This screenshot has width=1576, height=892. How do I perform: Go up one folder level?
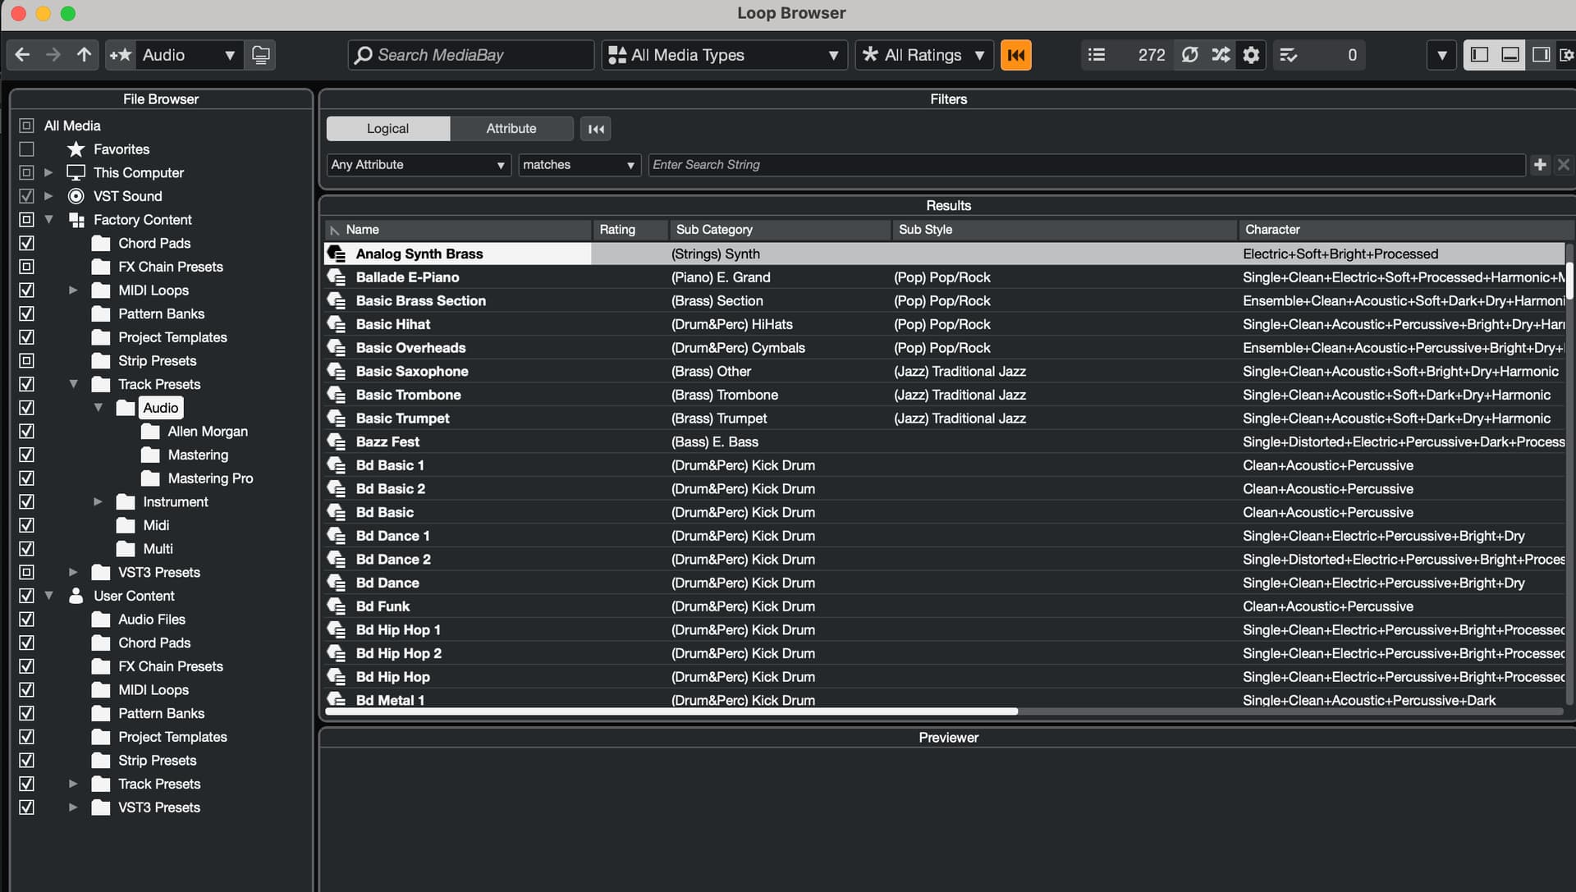click(x=84, y=55)
